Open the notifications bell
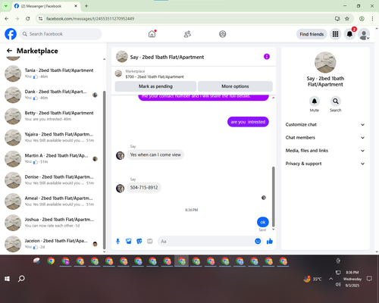The height and width of the screenshot is (303, 379). tap(349, 34)
